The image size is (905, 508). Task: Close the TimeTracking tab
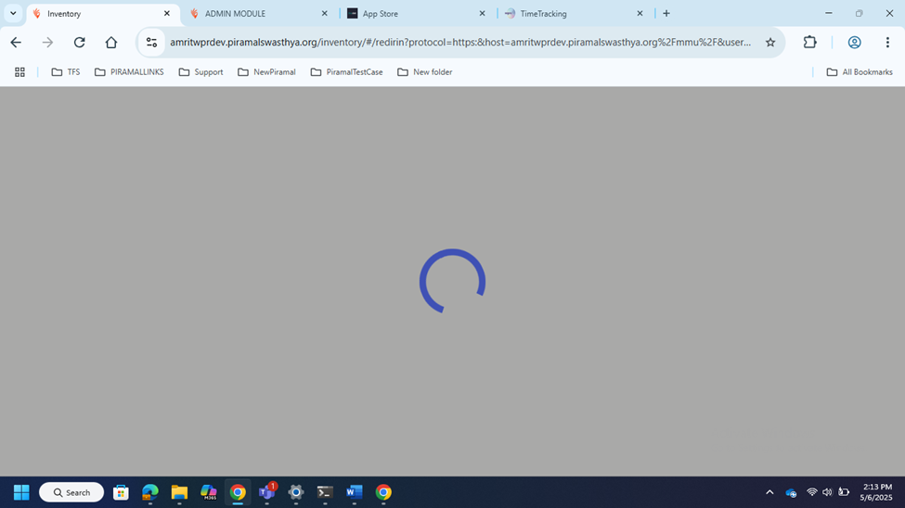[640, 13]
